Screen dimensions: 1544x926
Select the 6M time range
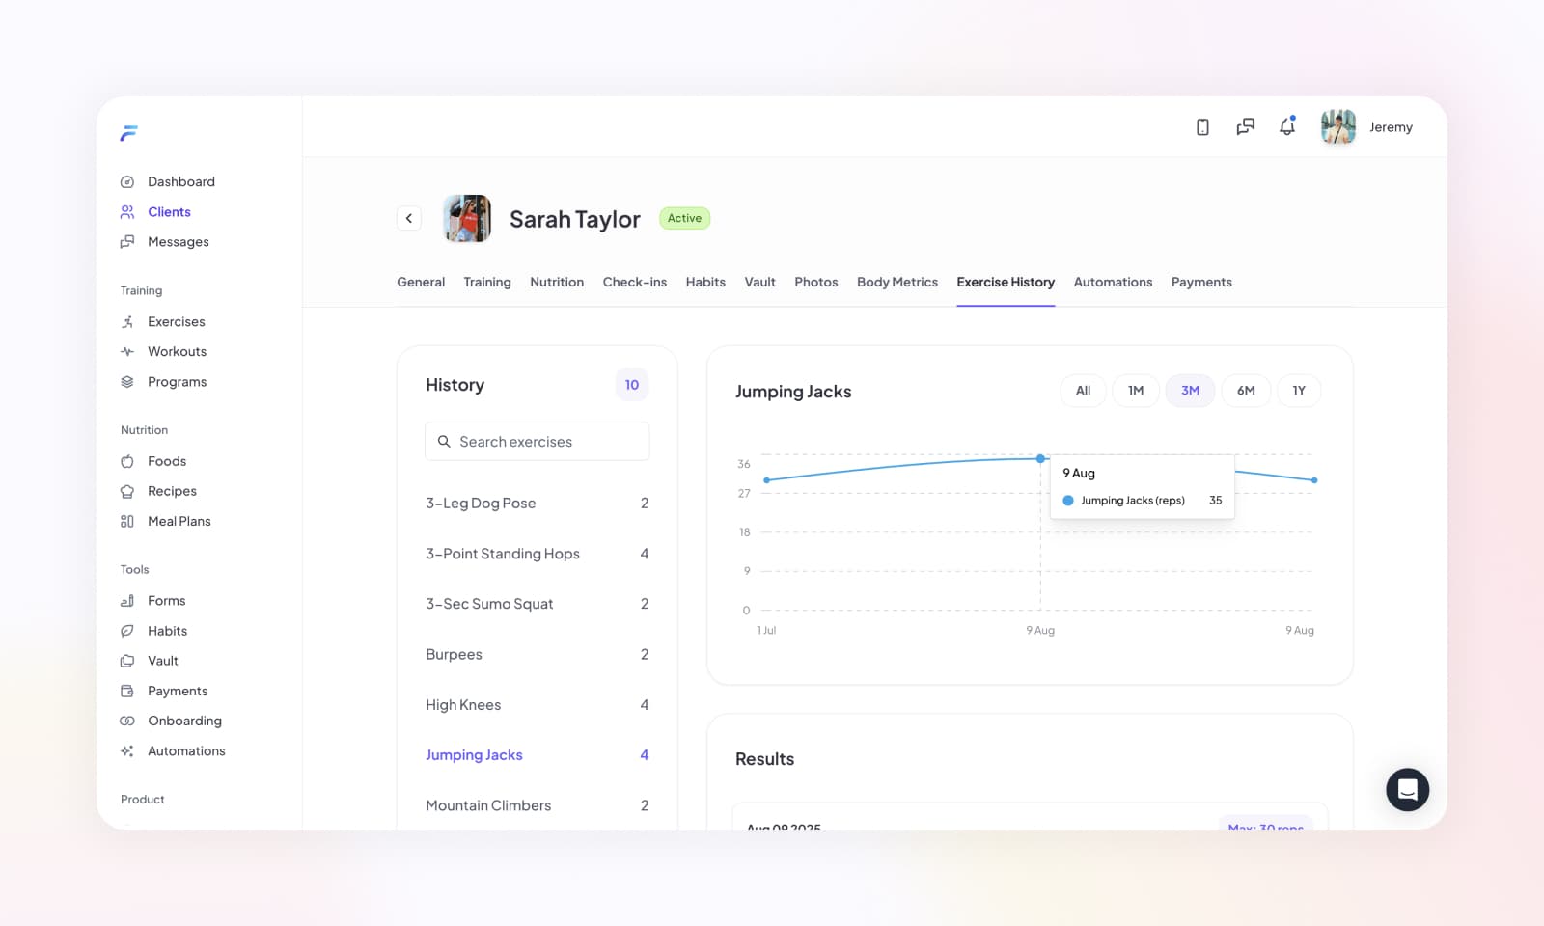(1246, 391)
